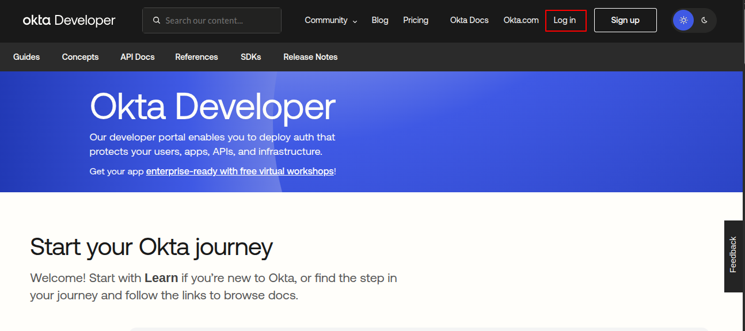Screen dimensions: 745x331
Task: Open the Guides tab
Action: click(26, 57)
